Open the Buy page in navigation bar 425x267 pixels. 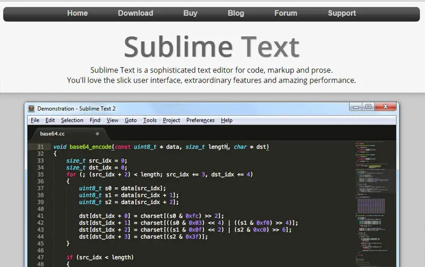coord(190,13)
